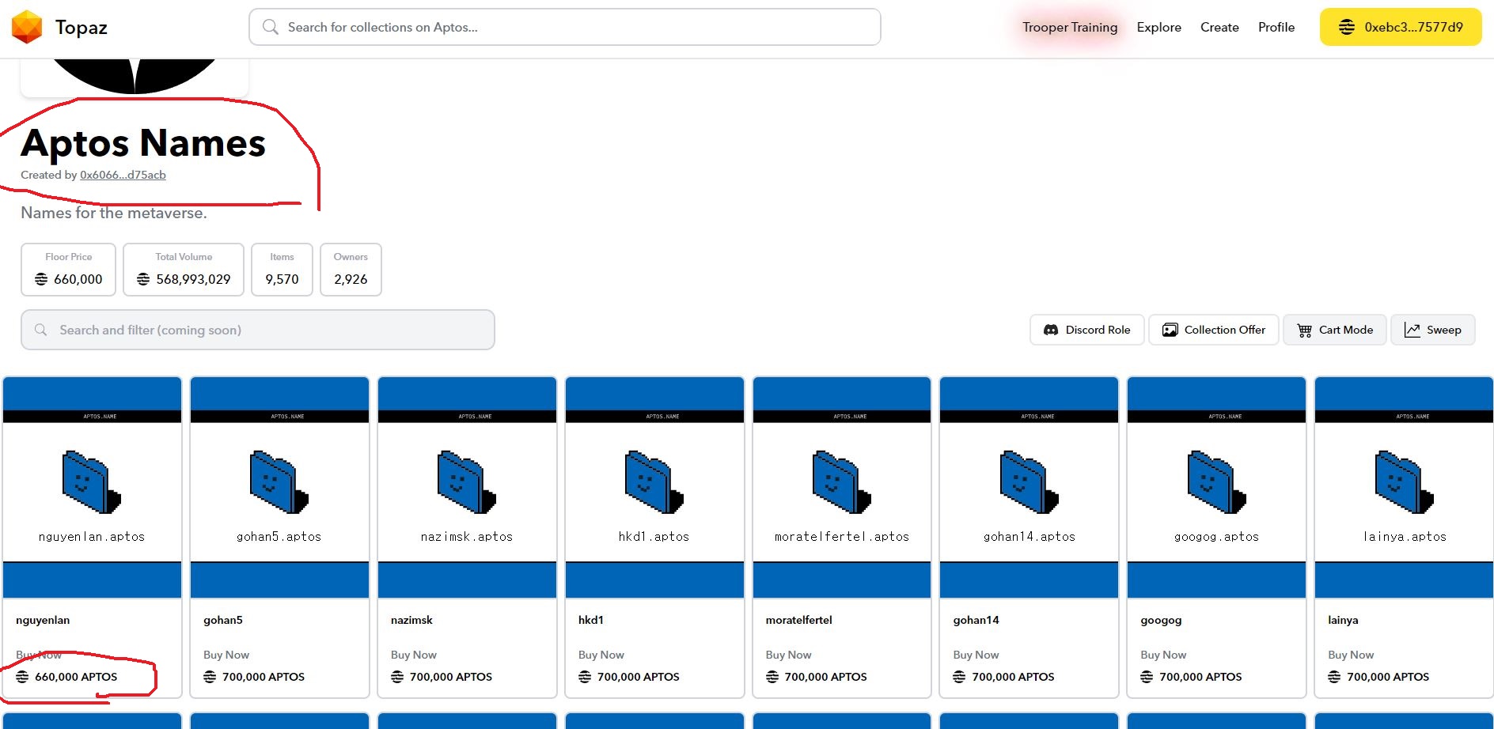Click the Names for the metaverse description
This screenshot has width=1494, height=729.
click(x=114, y=213)
